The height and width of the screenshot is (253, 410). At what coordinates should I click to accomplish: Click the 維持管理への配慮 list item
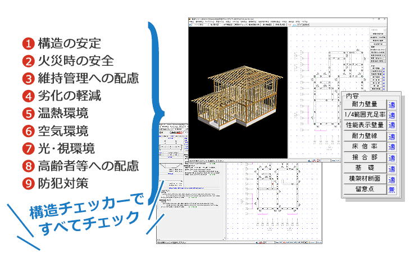(x=80, y=79)
